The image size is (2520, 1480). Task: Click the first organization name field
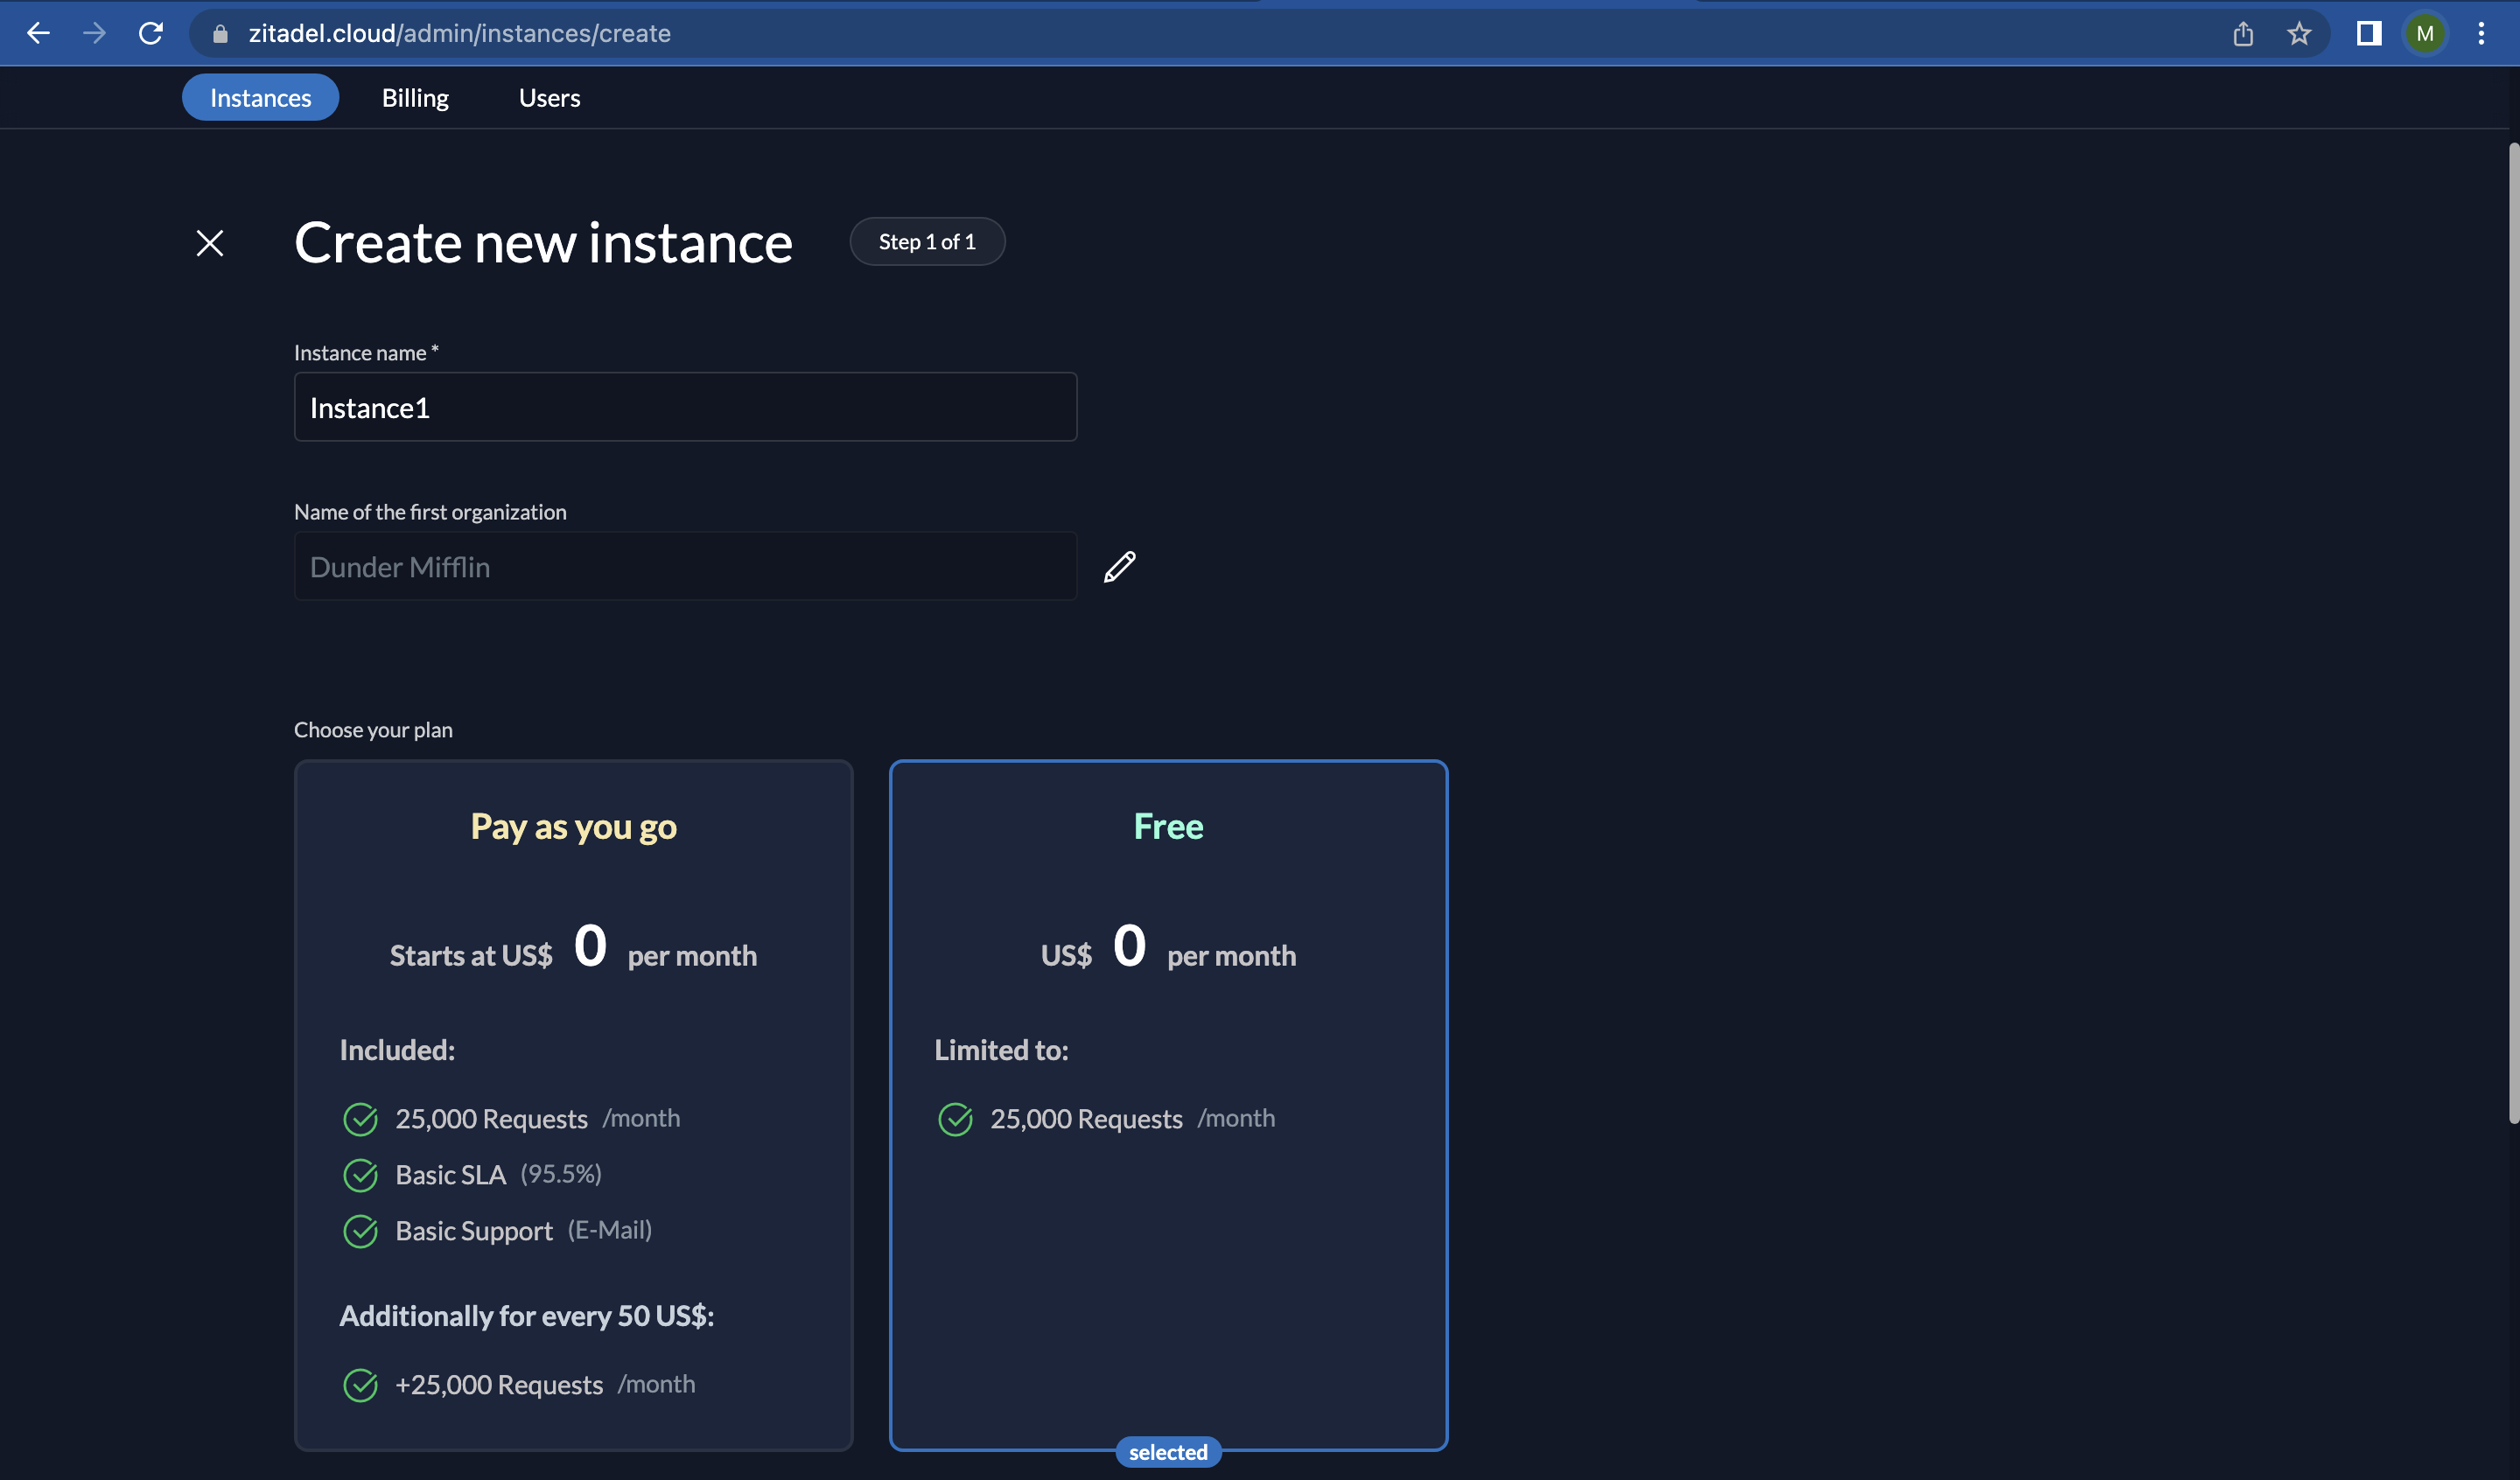(x=685, y=567)
